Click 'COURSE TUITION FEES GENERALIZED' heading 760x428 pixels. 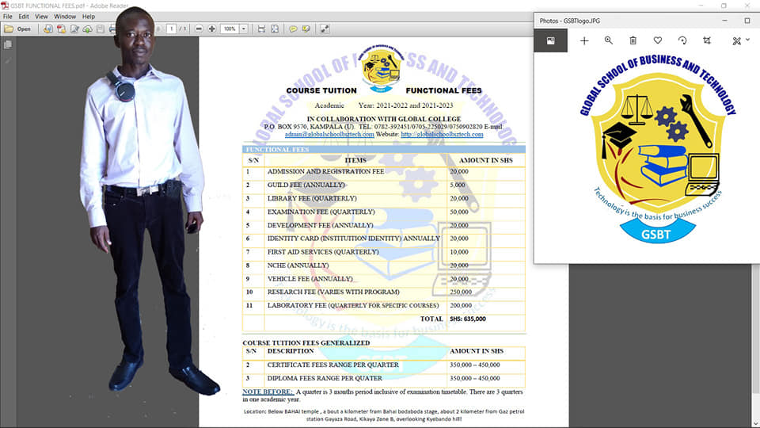tap(306, 342)
